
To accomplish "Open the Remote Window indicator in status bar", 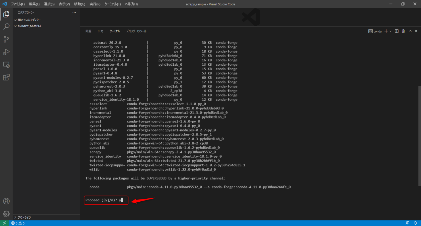I will pyautogui.click(x=4, y=223).
